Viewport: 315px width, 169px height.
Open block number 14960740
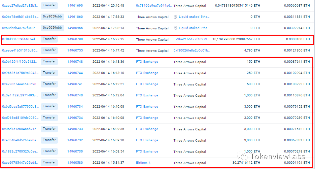click(x=75, y=95)
